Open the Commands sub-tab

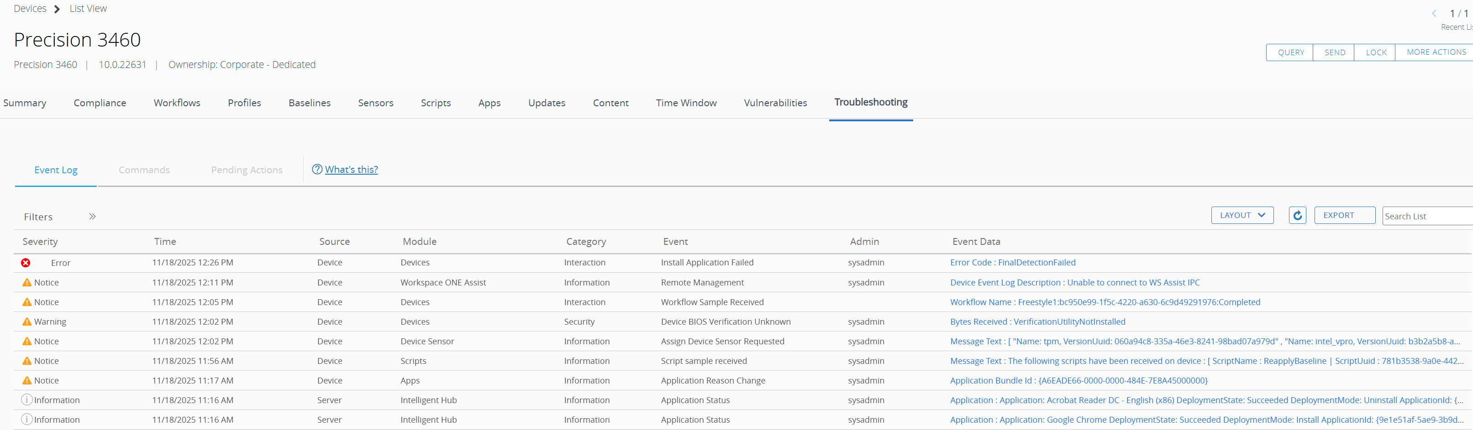pyautogui.click(x=144, y=170)
